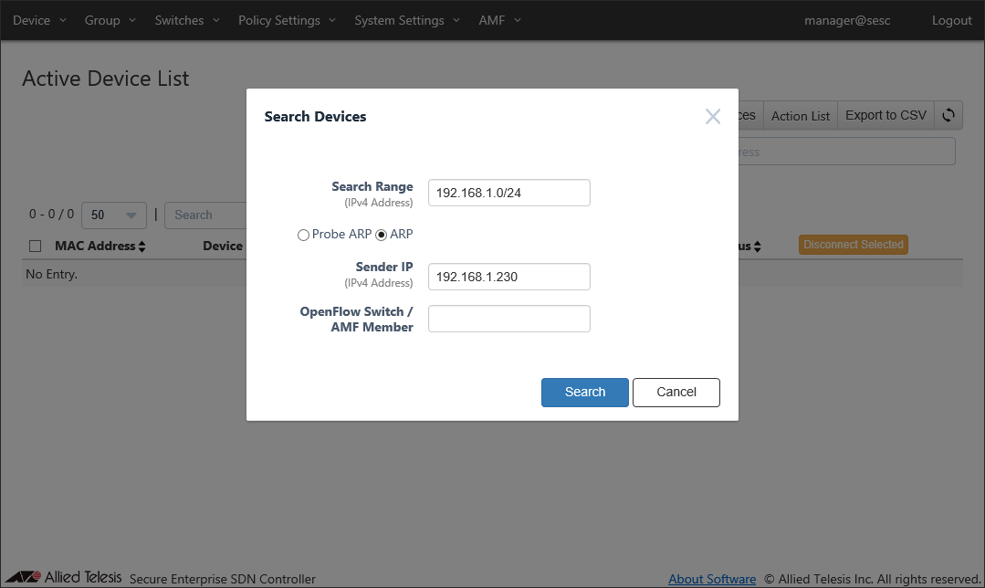
Task: Open the About Software link
Action: tap(712, 579)
